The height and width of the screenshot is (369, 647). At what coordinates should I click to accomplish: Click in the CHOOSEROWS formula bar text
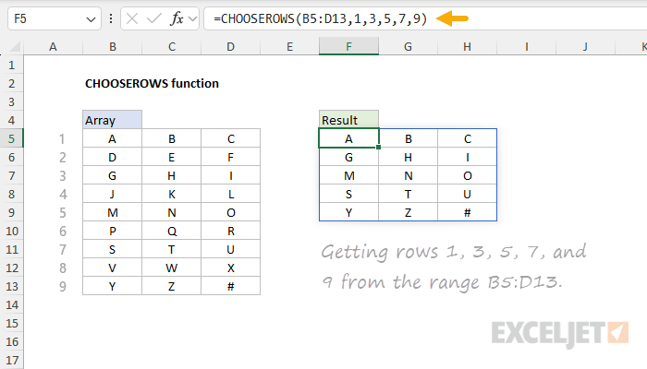[320, 18]
